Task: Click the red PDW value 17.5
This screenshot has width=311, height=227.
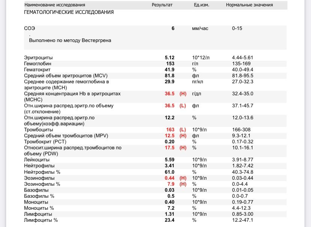Action: point(170,148)
